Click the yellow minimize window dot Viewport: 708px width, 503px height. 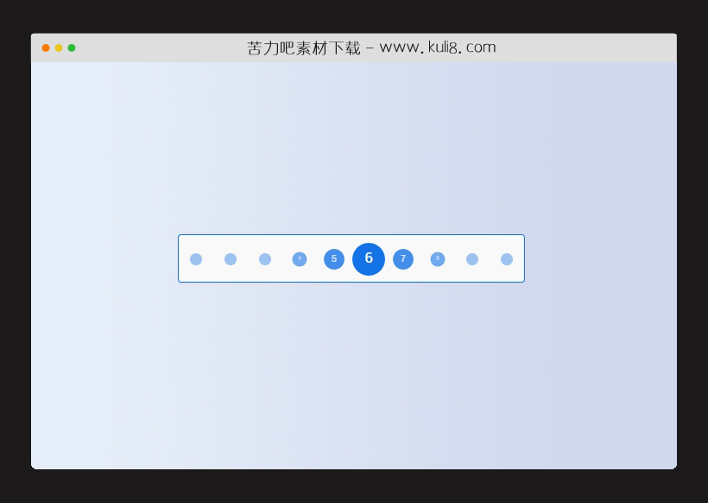point(59,48)
